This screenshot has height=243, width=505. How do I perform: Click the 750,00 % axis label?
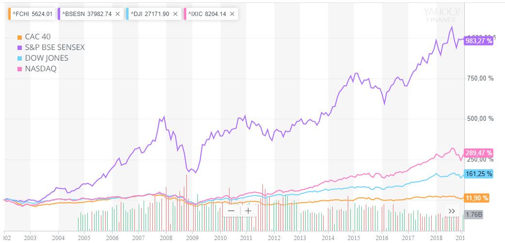(x=480, y=79)
